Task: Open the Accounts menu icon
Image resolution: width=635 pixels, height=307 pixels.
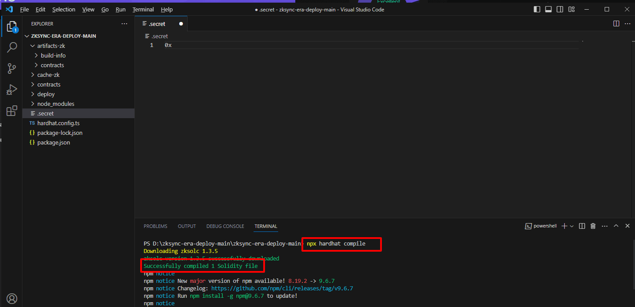Action: pos(12,299)
